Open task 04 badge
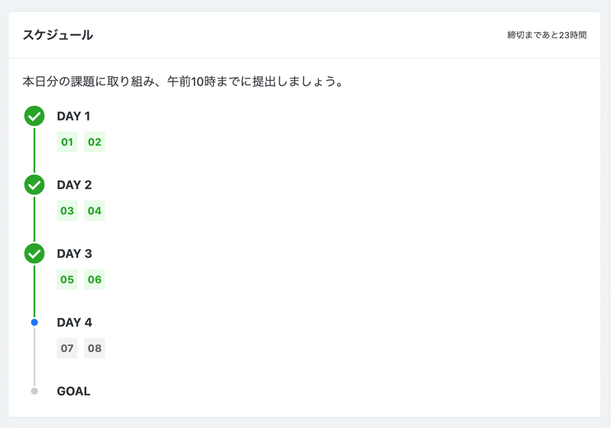 (x=95, y=211)
